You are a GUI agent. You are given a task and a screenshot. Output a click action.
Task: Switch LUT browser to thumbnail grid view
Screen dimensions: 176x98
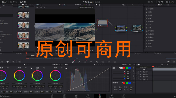tap(23, 5)
